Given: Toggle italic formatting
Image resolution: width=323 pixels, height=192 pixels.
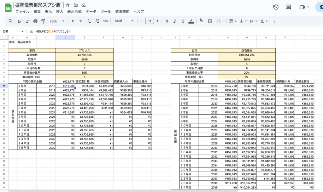Looking at the screenshot, I should [x=174, y=21].
